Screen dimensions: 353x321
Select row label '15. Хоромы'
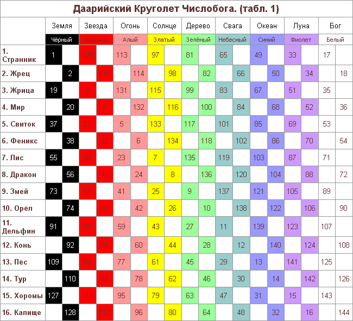pos(22,295)
